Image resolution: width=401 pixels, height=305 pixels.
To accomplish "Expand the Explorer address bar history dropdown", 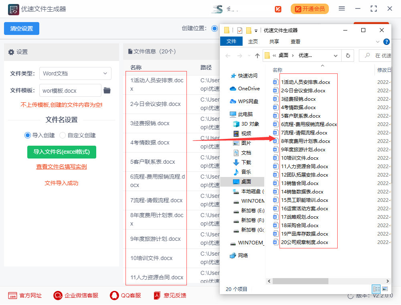I will point(336,55).
